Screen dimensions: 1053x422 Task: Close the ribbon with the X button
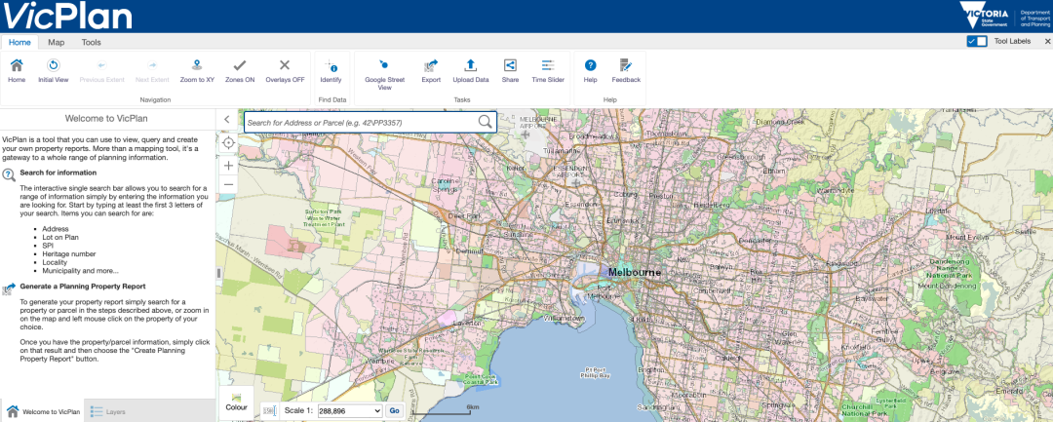click(1047, 42)
